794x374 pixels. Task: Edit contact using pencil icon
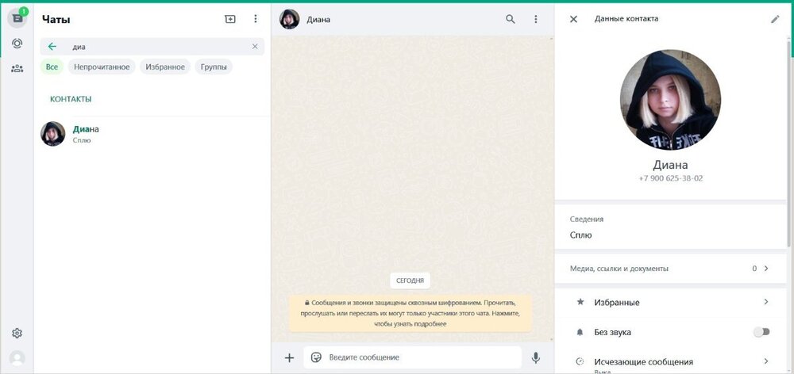coord(775,19)
